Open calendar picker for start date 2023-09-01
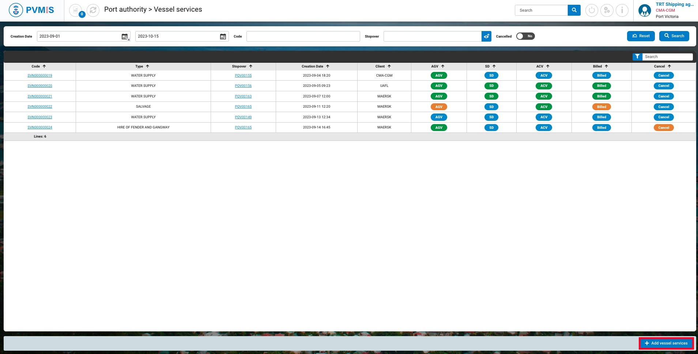Screen dimensions: 698x354 (x=125, y=36)
